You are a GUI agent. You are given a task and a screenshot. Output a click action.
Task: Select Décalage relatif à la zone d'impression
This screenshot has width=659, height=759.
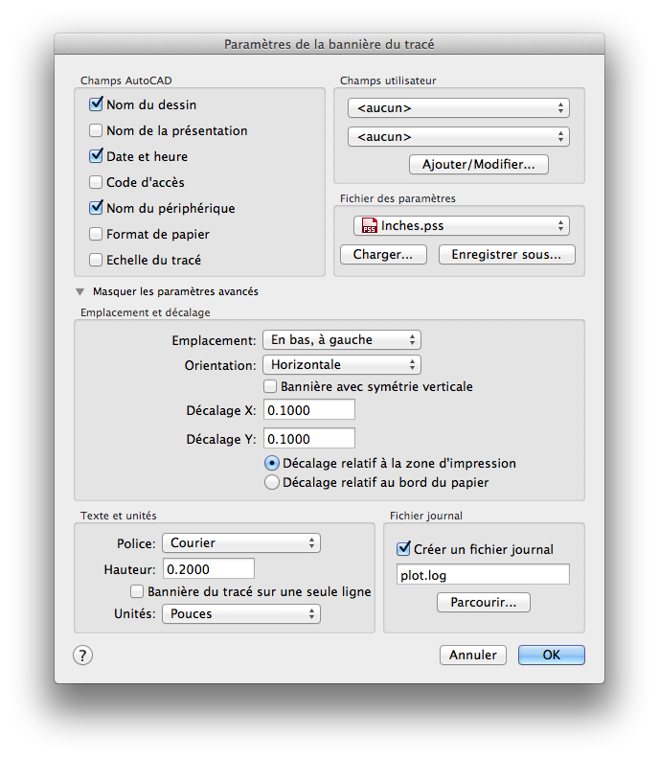tap(272, 463)
